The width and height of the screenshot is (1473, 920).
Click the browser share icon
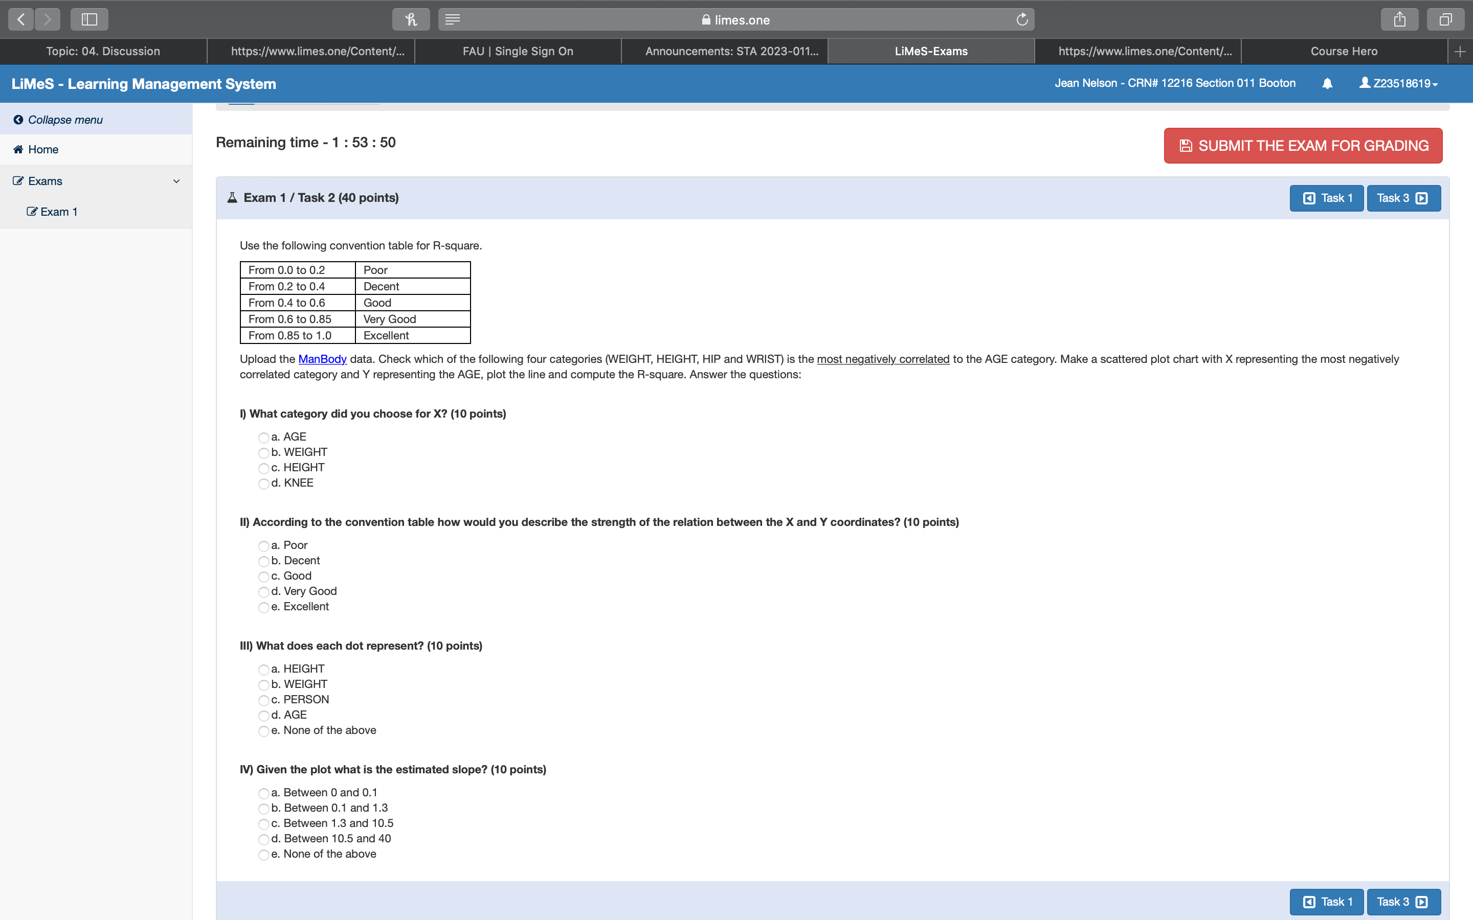click(1399, 19)
